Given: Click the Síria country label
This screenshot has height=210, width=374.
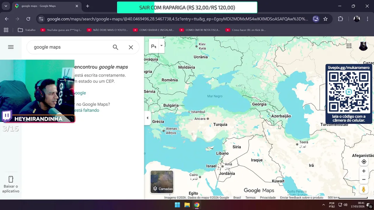Looking at the screenshot, I should tap(237, 147).
